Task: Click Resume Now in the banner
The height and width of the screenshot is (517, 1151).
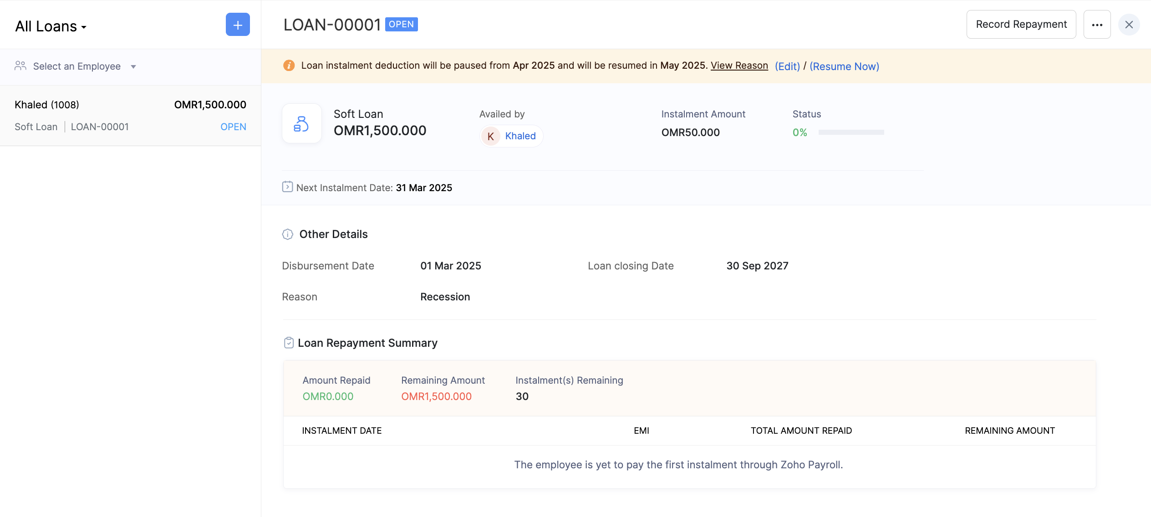Action: coord(844,66)
